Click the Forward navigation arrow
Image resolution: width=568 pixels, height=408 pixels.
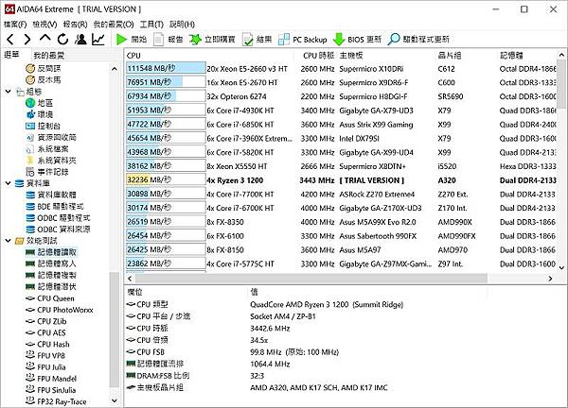coord(27,39)
